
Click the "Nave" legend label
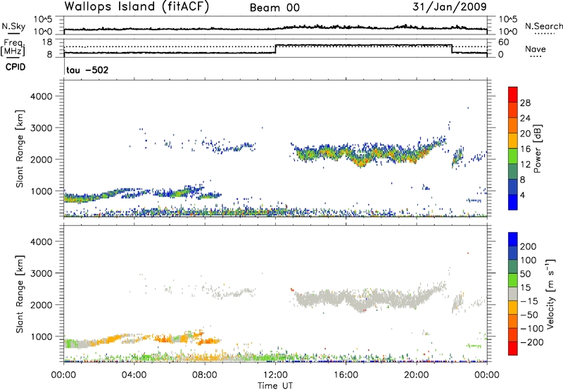[x=536, y=49]
